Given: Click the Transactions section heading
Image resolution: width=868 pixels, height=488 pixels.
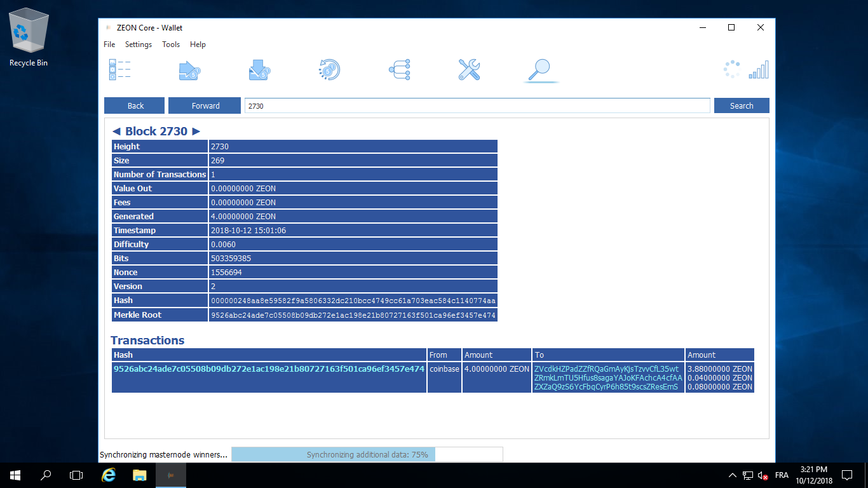Looking at the screenshot, I should [147, 340].
